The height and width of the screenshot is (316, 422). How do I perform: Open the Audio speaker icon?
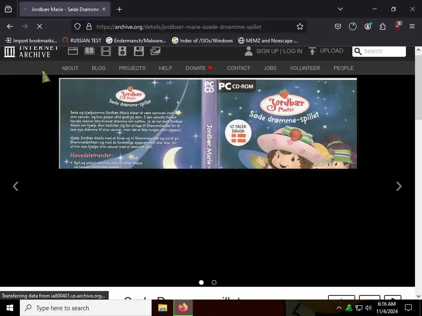click(122, 51)
